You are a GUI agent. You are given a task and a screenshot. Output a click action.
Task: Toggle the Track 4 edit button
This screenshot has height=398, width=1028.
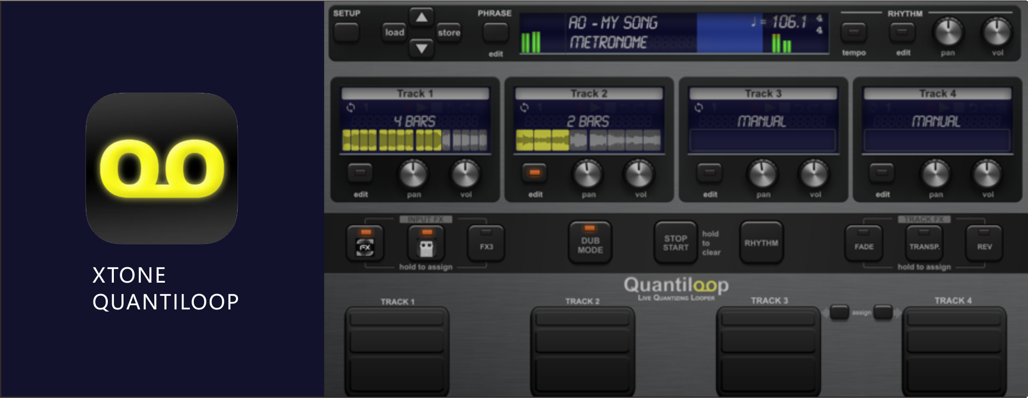882,173
